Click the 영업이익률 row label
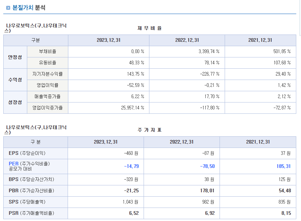Image resolution: width=301 pixels, height=221 pixels. 48,85
